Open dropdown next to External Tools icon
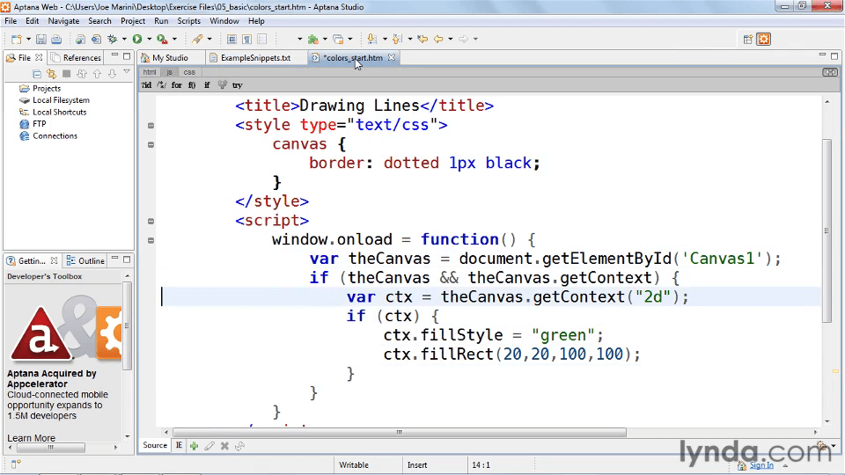The height and width of the screenshot is (475, 845). (x=174, y=40)
